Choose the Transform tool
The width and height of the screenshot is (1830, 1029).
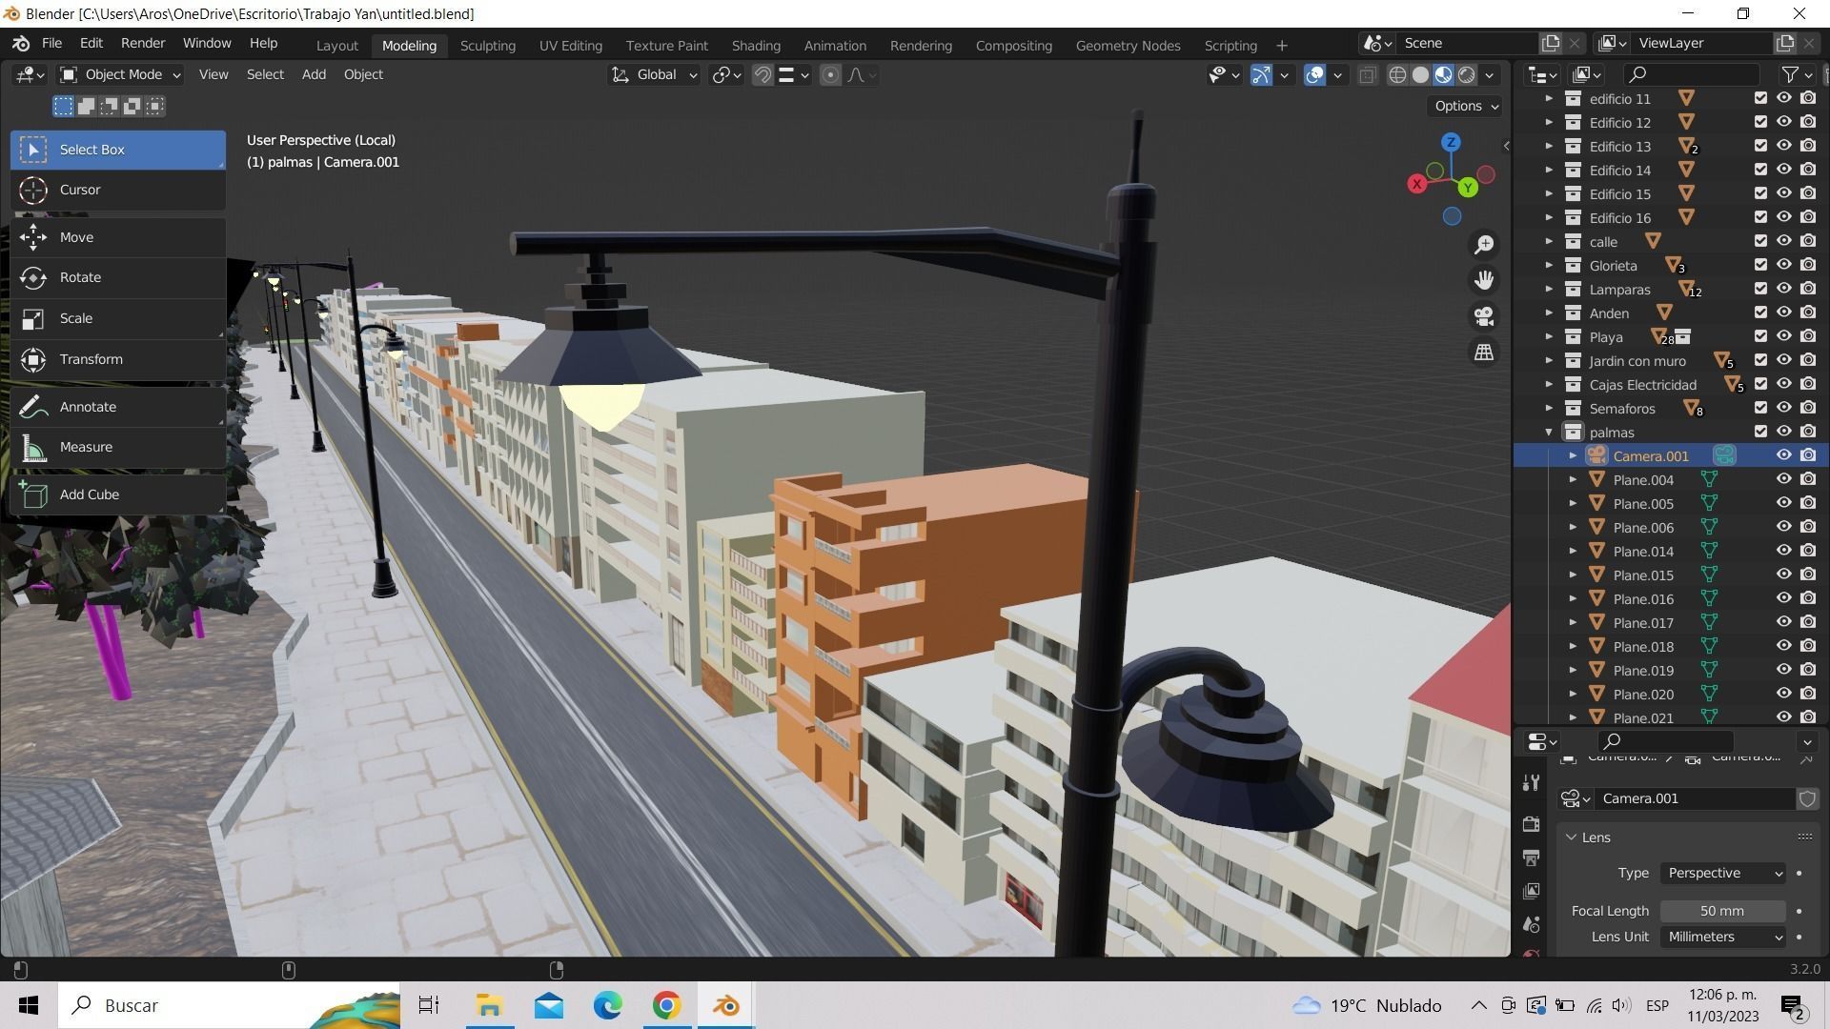click(117, 359)
